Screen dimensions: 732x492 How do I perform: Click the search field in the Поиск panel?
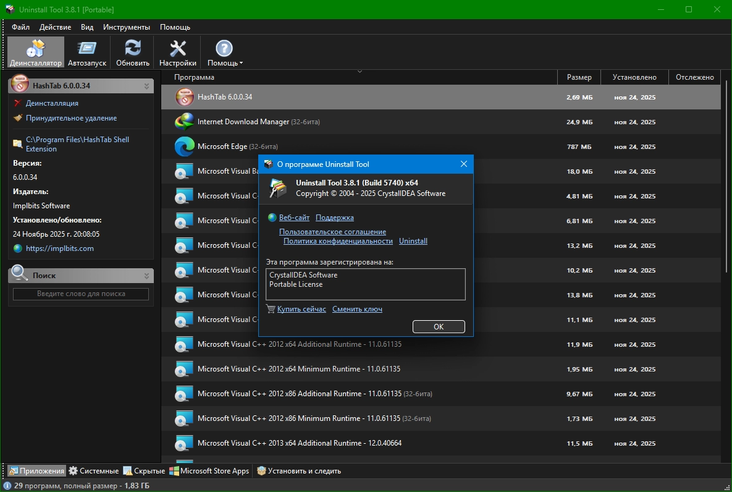81,294
